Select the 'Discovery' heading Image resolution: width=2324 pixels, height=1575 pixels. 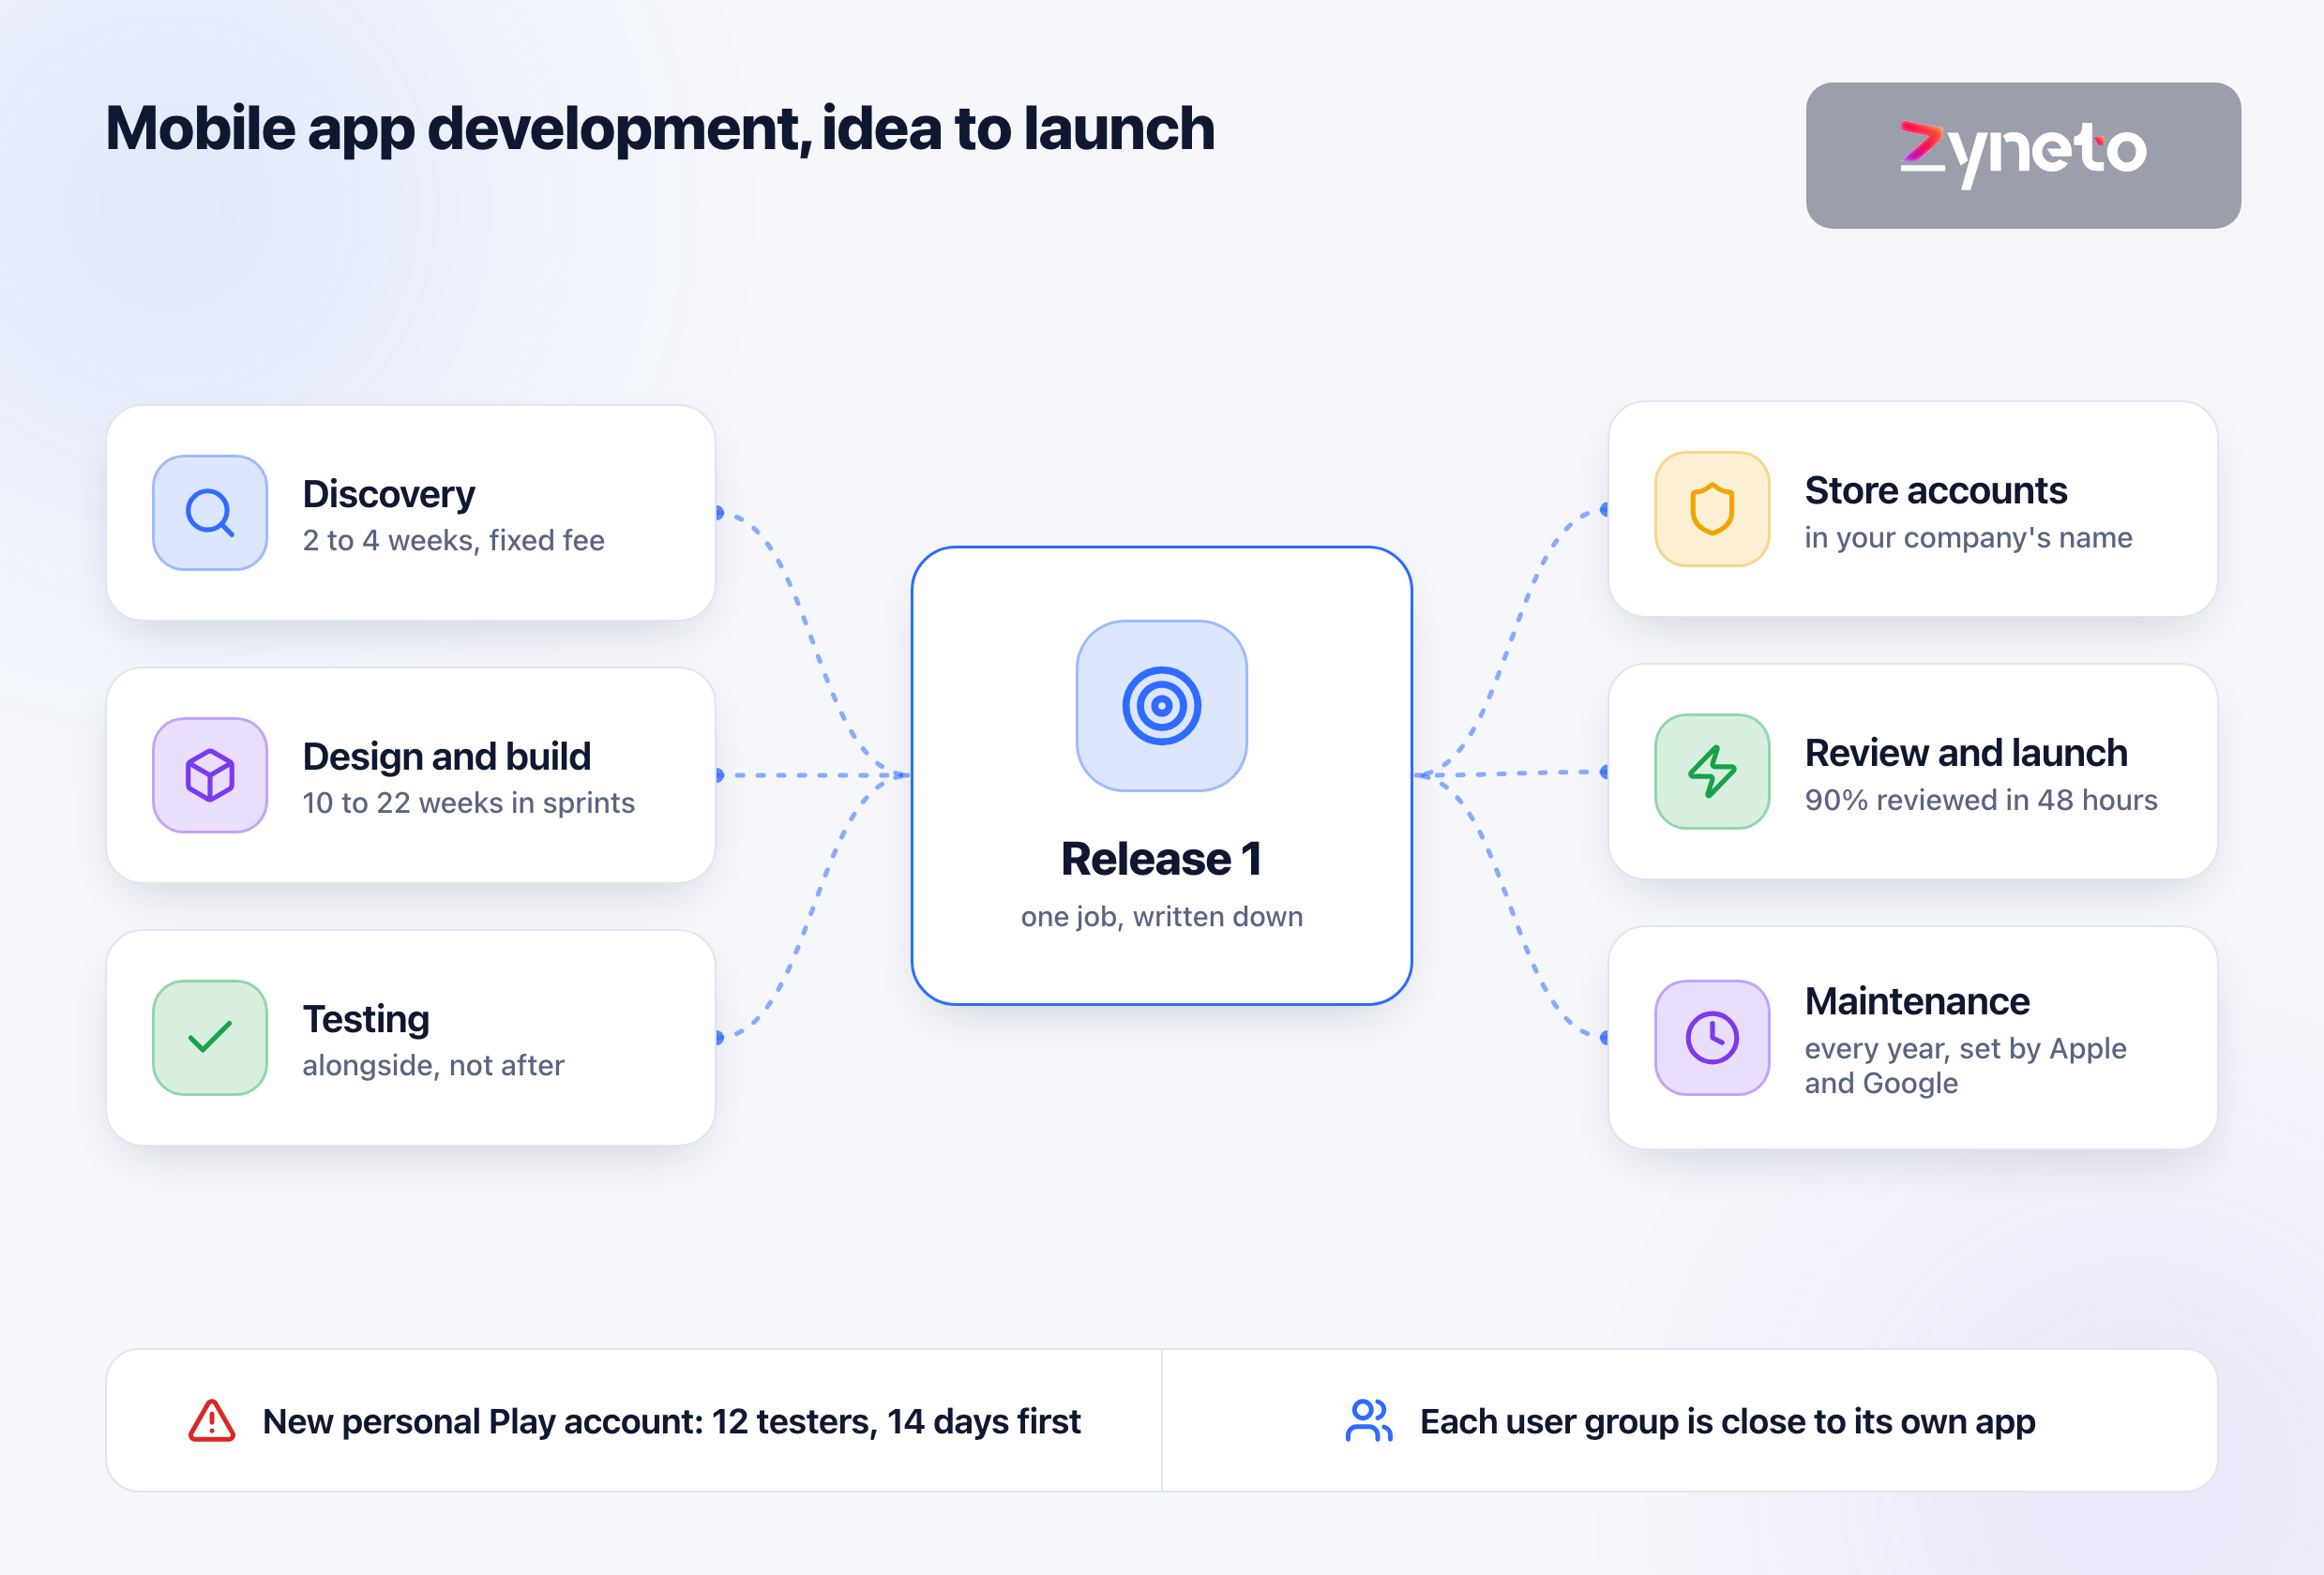(x=389, y=494)
